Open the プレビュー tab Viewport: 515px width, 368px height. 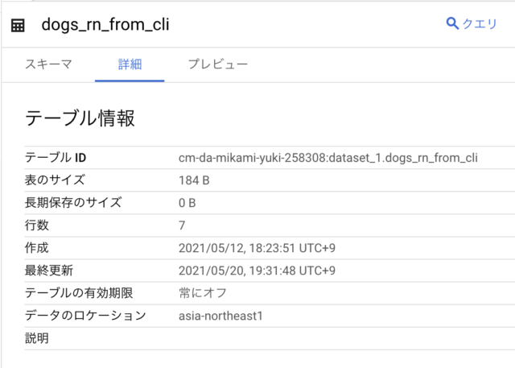(218, 64)
